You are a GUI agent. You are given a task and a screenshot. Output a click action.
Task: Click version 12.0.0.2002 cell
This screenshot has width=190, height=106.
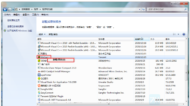(171, 61)
